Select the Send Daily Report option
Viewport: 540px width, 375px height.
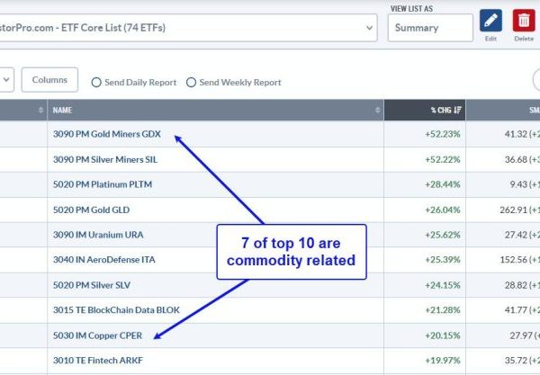96,83
